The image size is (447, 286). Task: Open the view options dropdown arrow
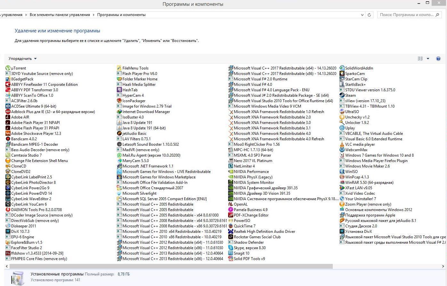428,59
